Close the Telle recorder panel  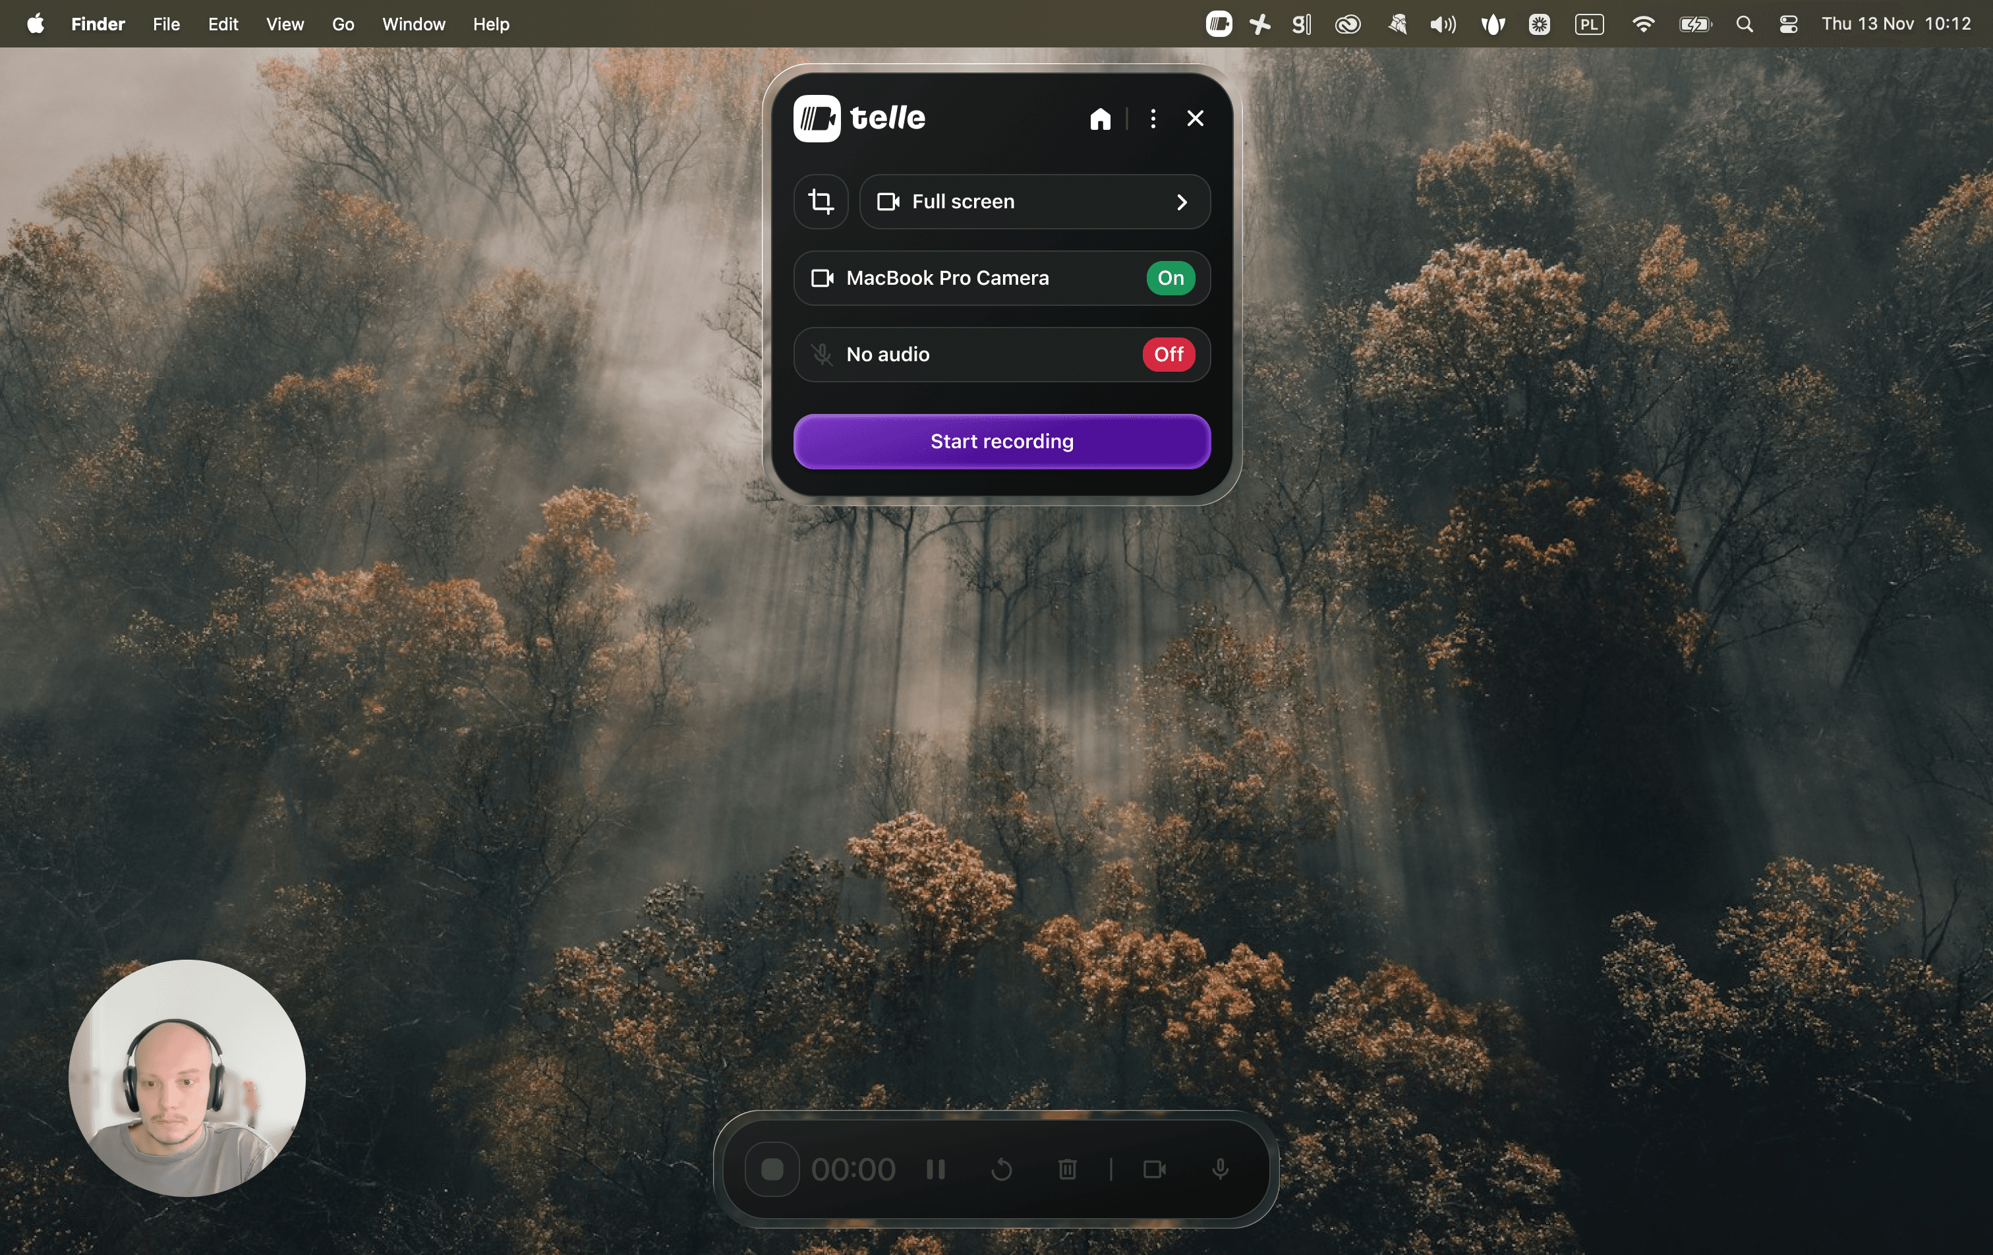pyautogui.click(x=1194, y=119)
